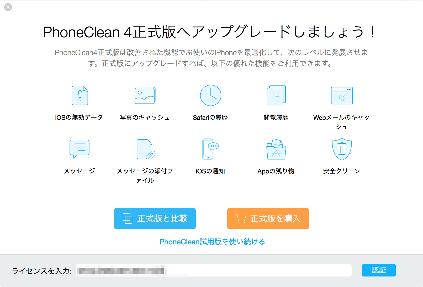Click the orange 正式版を購入 button
Image resolution: width=423 pixels, height=287 pixels.
268,219
